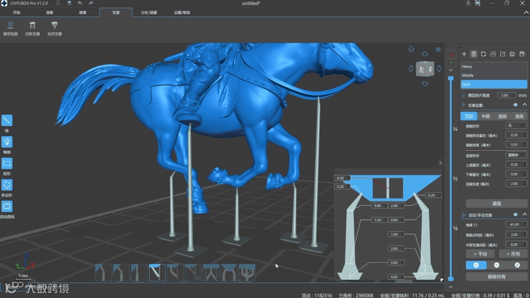Collapse the 支撑设置 section chevron

(x=524, y=105)
